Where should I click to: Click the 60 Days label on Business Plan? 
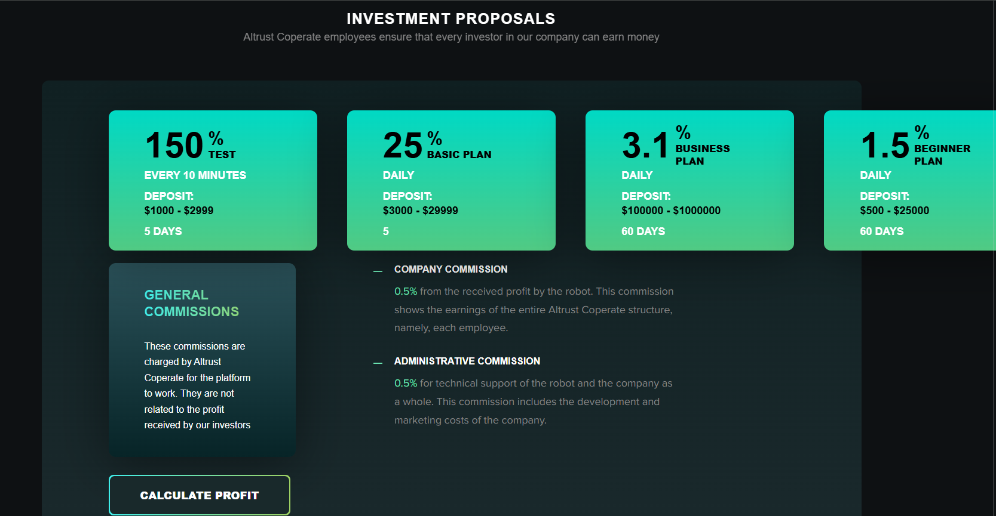[x=643, y=231]
